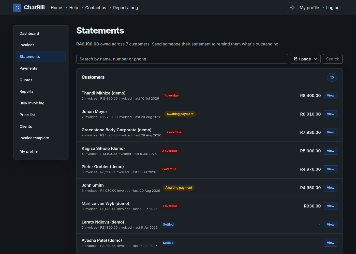Open Clients in the sidebar
Screen dimensions: 356x254
click(41, 126)
